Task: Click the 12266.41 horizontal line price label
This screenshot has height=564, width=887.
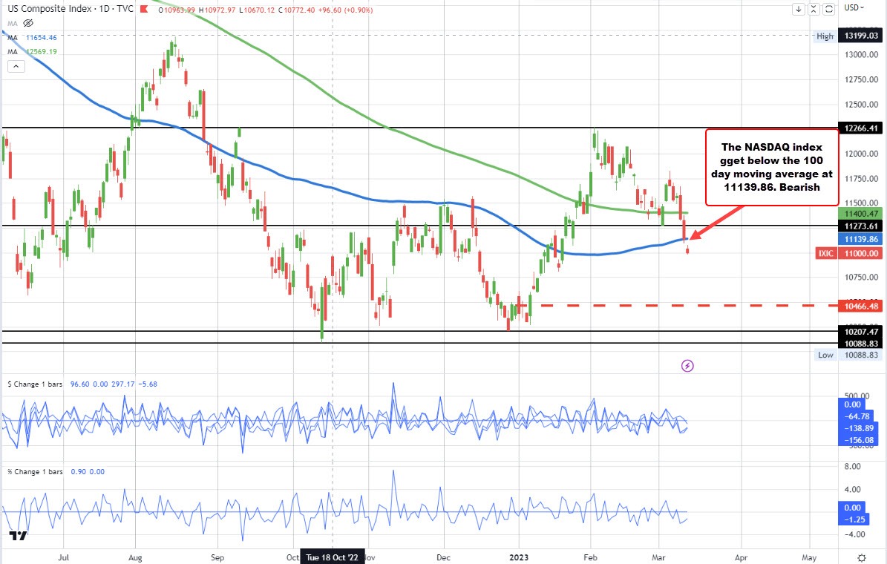Action: point(860,128)
